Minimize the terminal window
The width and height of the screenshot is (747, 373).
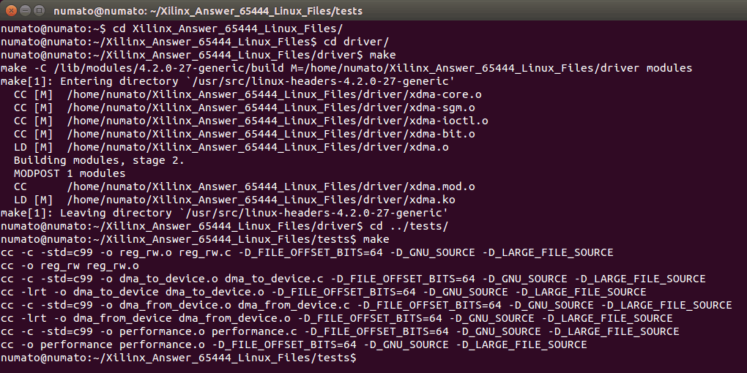point(24,11)
